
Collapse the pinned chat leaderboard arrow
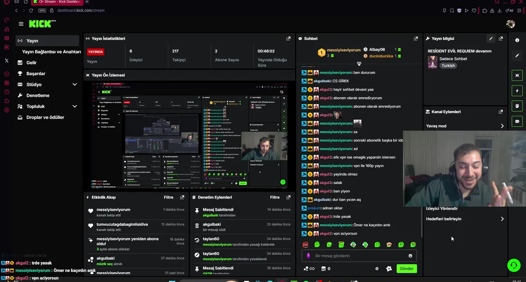point(359,63)
